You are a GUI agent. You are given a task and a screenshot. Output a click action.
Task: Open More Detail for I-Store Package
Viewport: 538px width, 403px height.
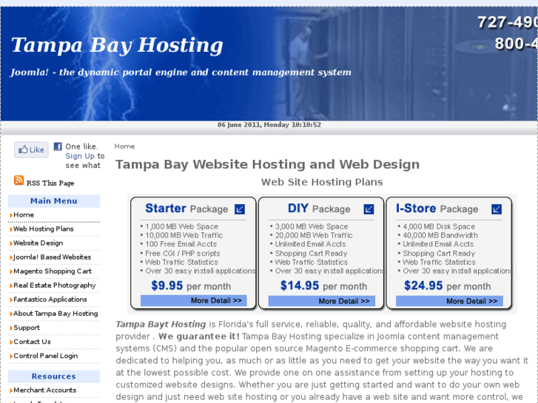click(449, 301)
